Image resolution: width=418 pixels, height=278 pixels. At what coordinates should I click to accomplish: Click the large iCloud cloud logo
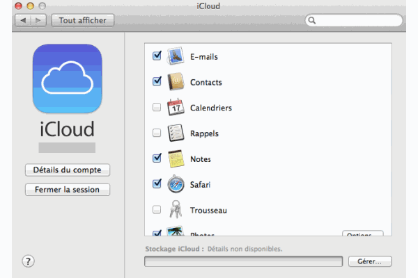pyautogui.click(x=67, y=79)
